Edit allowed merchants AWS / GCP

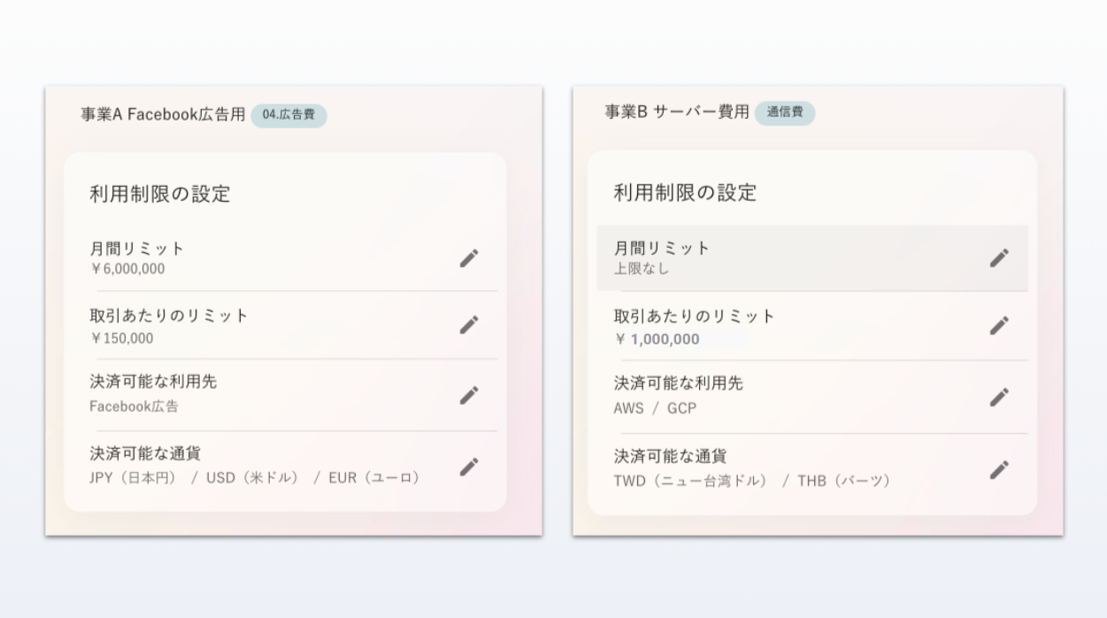(x=999, y=396)
